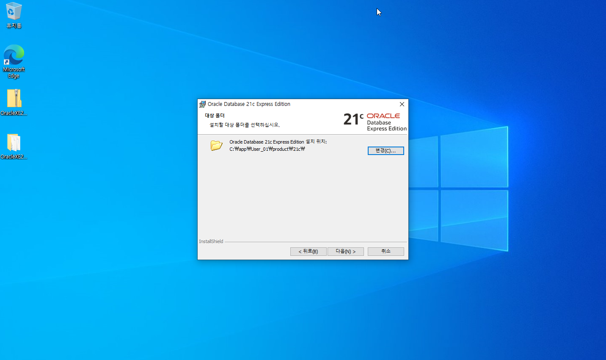Select the extracted OracleXE folder desktop icon
This screenshot has height=360, width=606.
[14, 146]
